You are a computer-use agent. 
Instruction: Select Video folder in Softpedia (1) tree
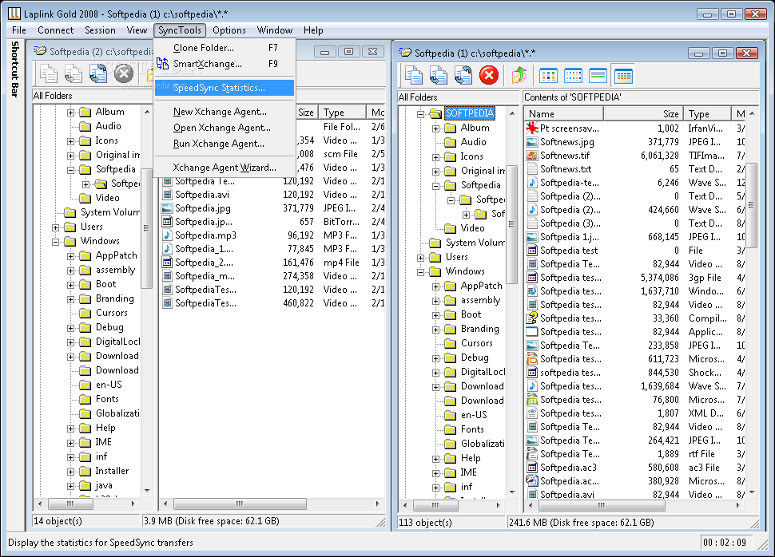472,228
